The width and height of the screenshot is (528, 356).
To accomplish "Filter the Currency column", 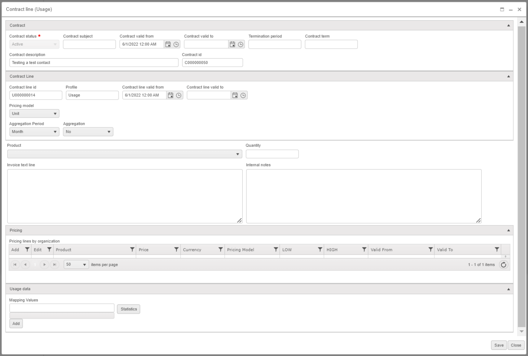I will (x=220, y=250).
